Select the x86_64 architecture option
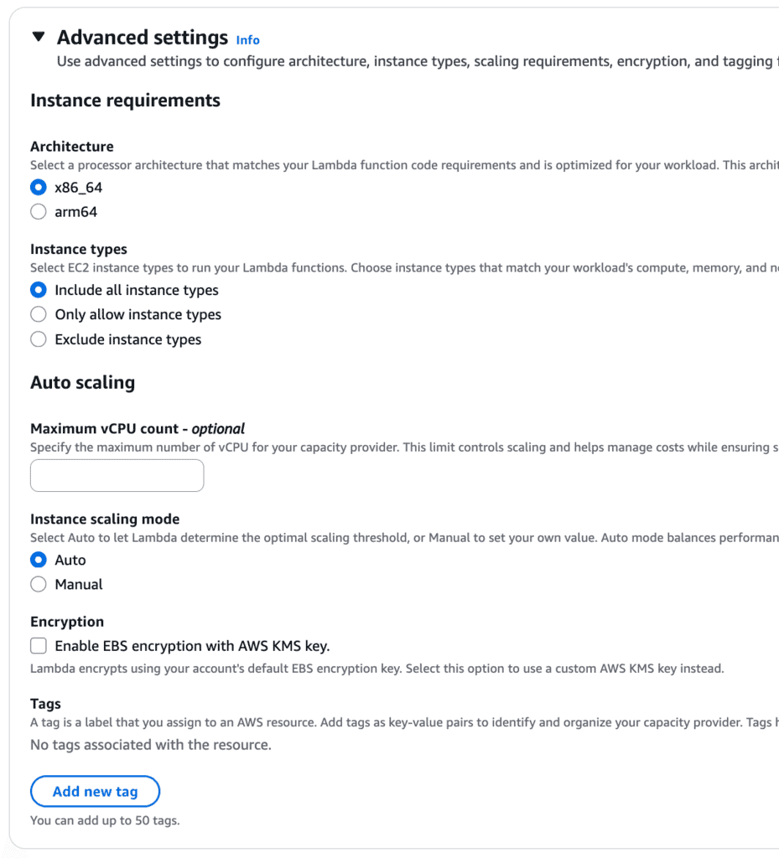The image size is (779, 858). (x=39, y=188)
